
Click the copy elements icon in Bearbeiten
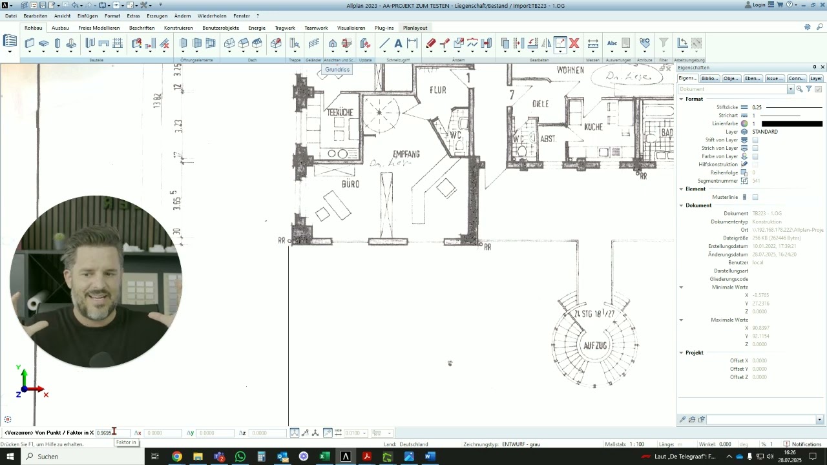(505, 43)
